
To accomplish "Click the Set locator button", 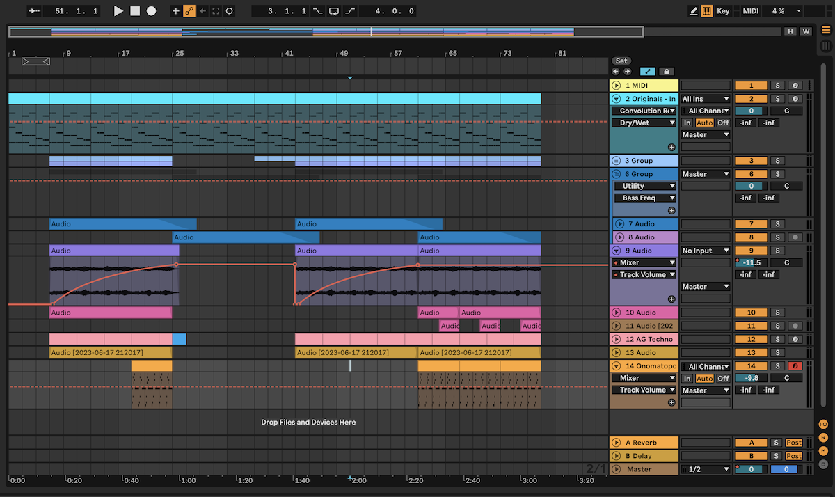I will pyautogui.click(x=621, y=61).
